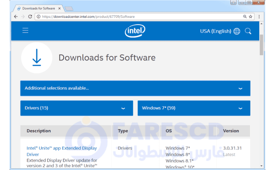This screenshot has width=275, height=170.
Task: Open the globe language selector icon
Action: click(237, 31)
